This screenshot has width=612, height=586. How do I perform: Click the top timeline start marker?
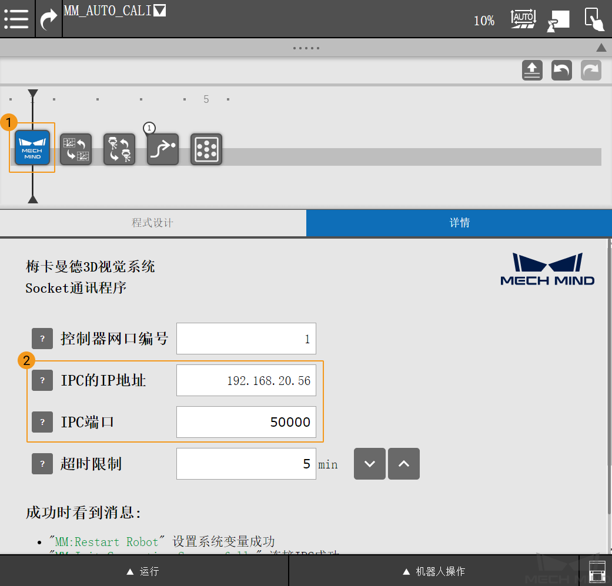tap(33, 93)
